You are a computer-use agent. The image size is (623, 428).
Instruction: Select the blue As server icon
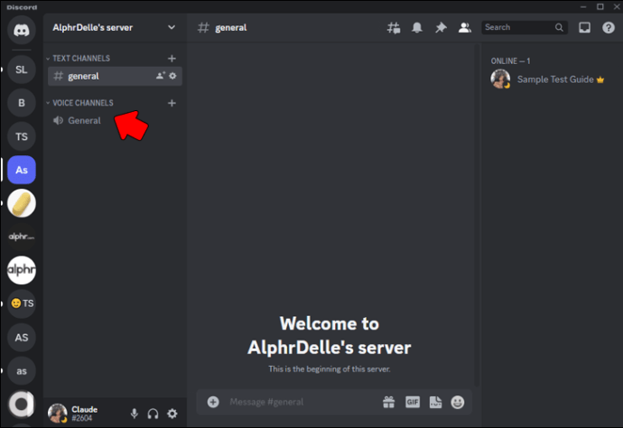[x=22, y=170]
